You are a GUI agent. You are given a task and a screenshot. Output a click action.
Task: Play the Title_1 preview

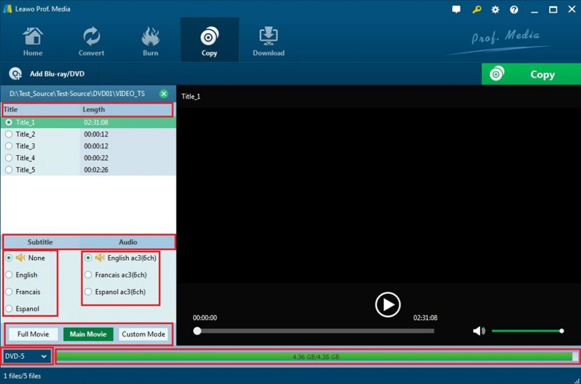[x=388, y=304]
